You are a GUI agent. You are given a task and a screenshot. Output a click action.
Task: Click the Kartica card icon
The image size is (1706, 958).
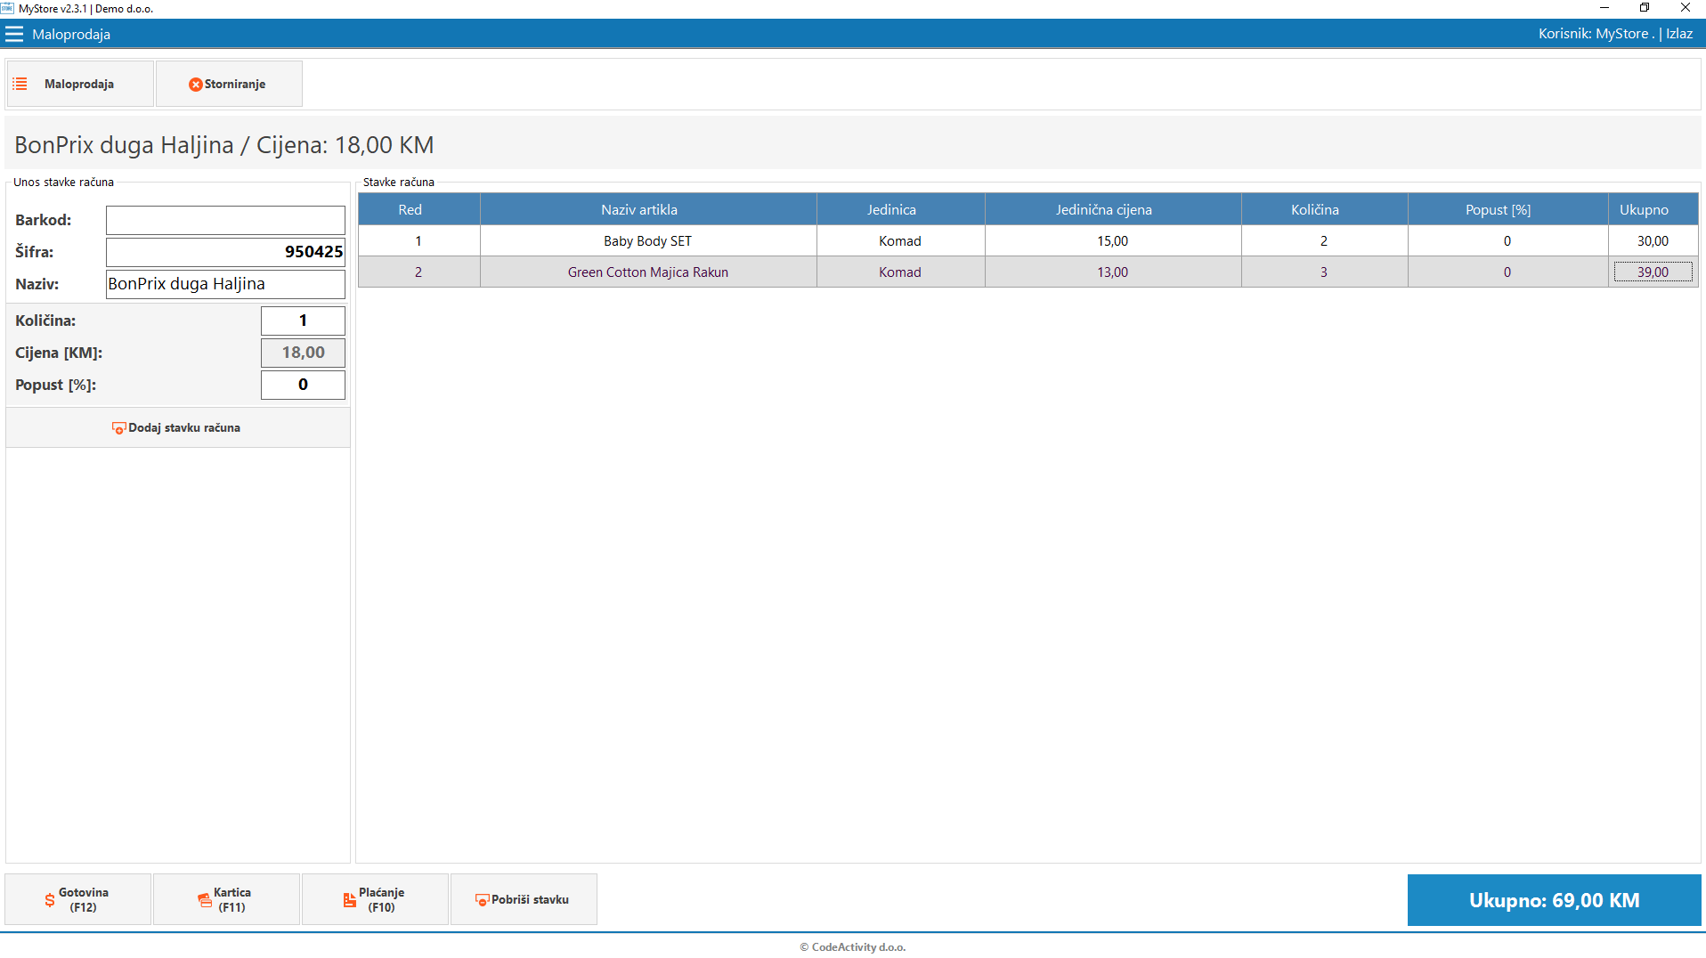(x=205, y=900)
